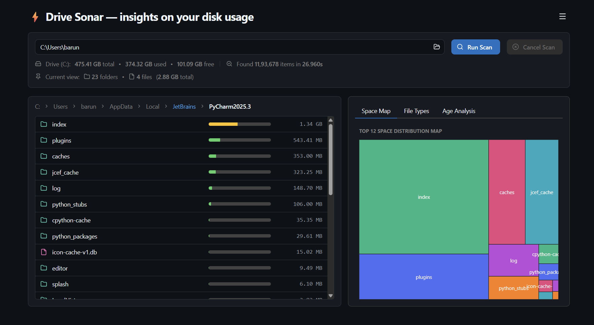Open the cpython-cache folder row

click(181, 220)
